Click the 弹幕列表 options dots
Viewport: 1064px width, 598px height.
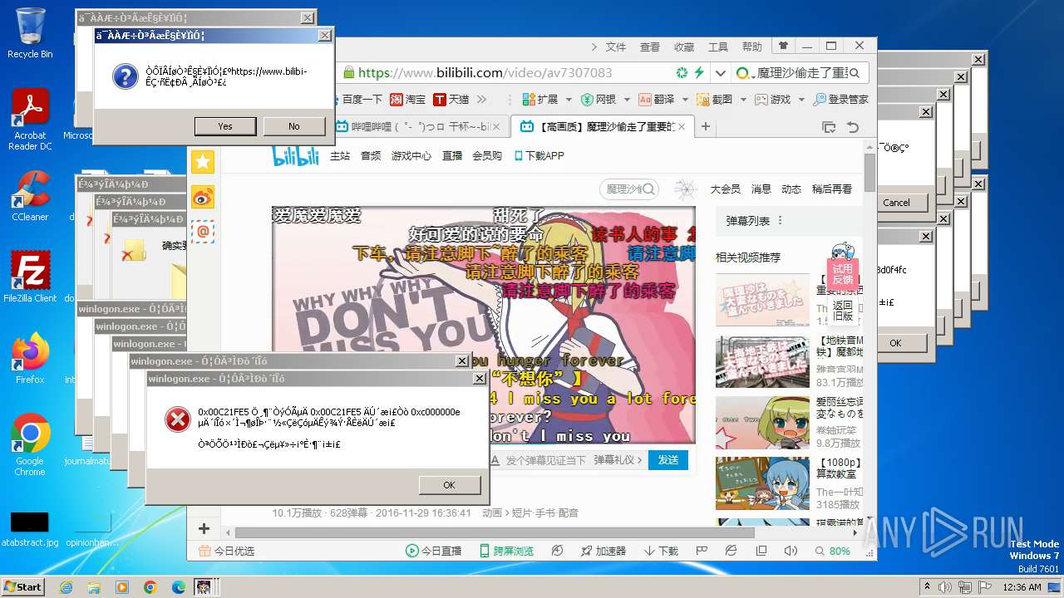780,221
